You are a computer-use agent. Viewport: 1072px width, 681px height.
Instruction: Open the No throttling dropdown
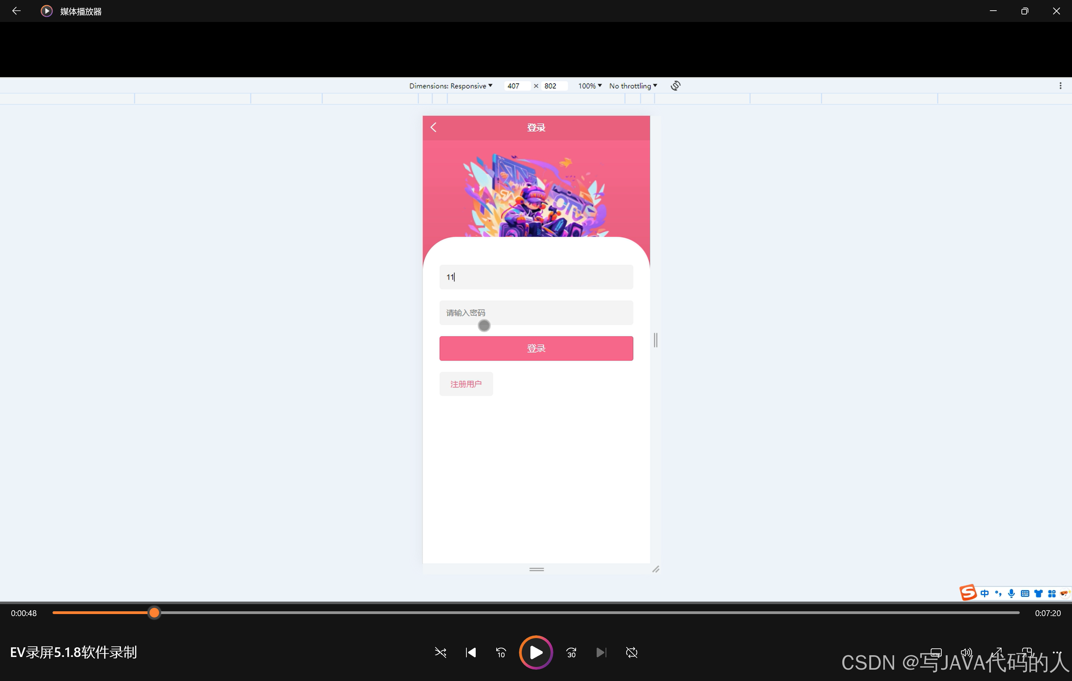pos(633,86)
